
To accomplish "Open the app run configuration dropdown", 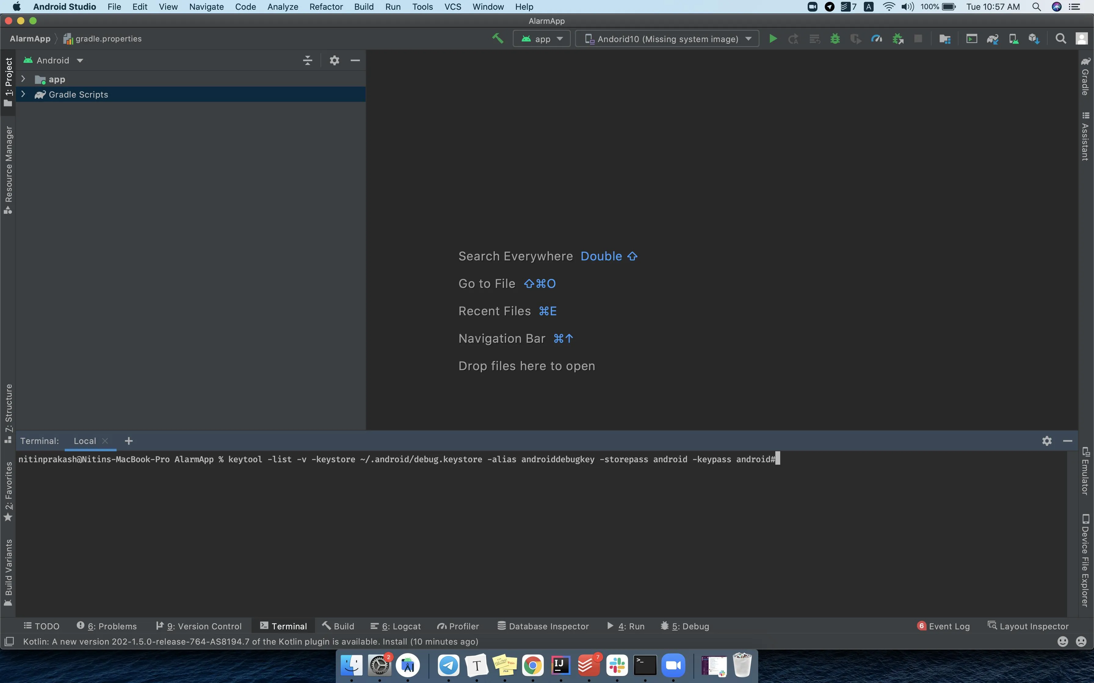I will (x=542, y=39).
